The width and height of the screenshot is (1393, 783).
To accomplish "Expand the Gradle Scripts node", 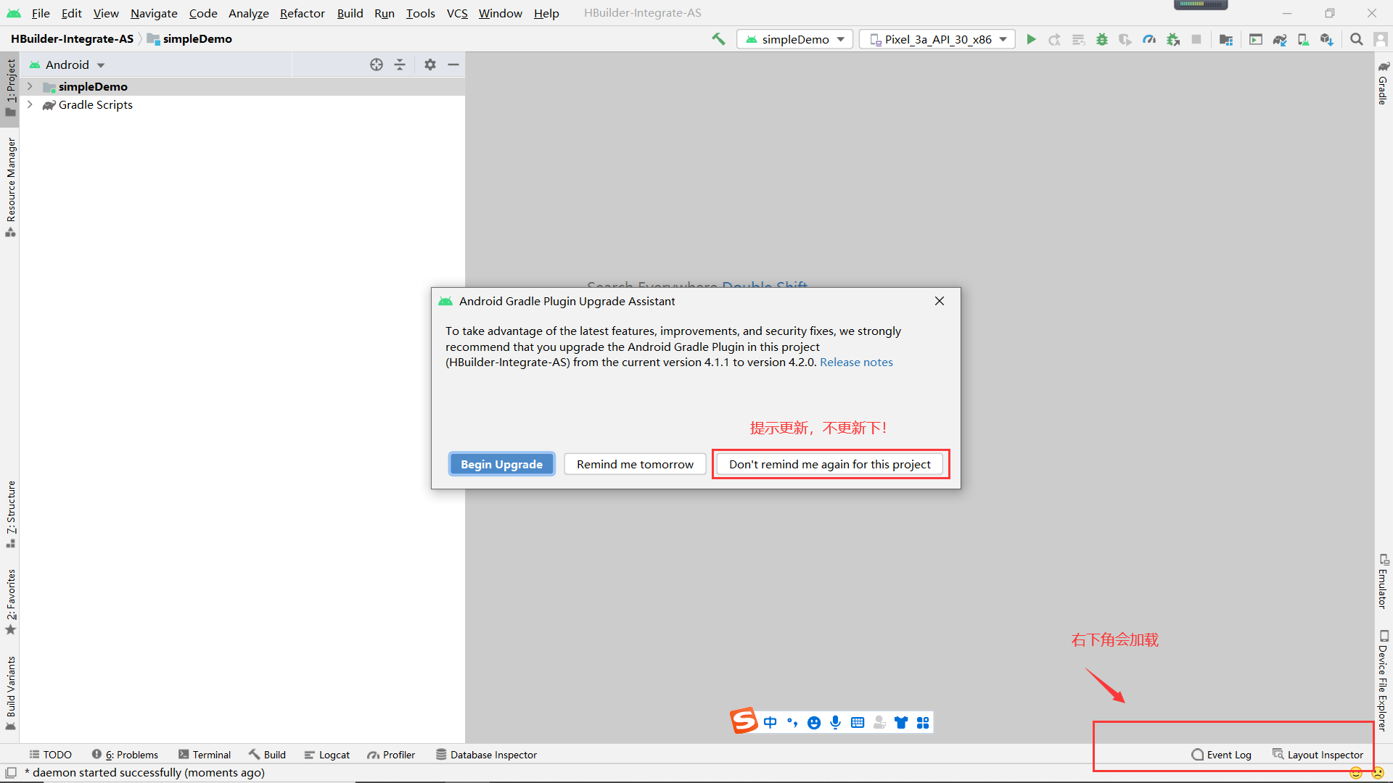I will [30, 104].
